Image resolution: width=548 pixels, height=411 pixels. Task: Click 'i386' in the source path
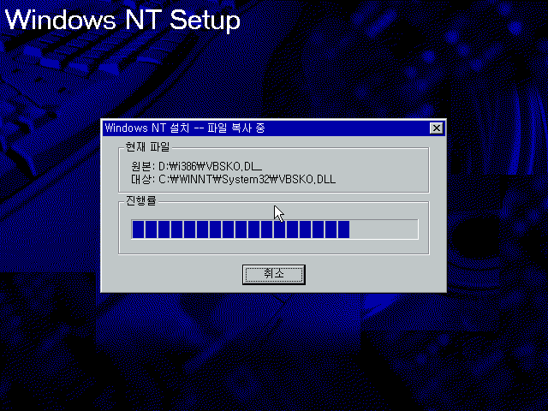coord(187,166)
